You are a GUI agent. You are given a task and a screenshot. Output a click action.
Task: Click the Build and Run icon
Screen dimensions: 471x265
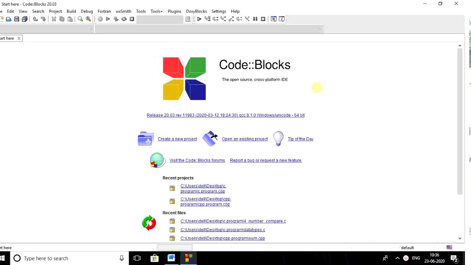[x=116, y=19]
